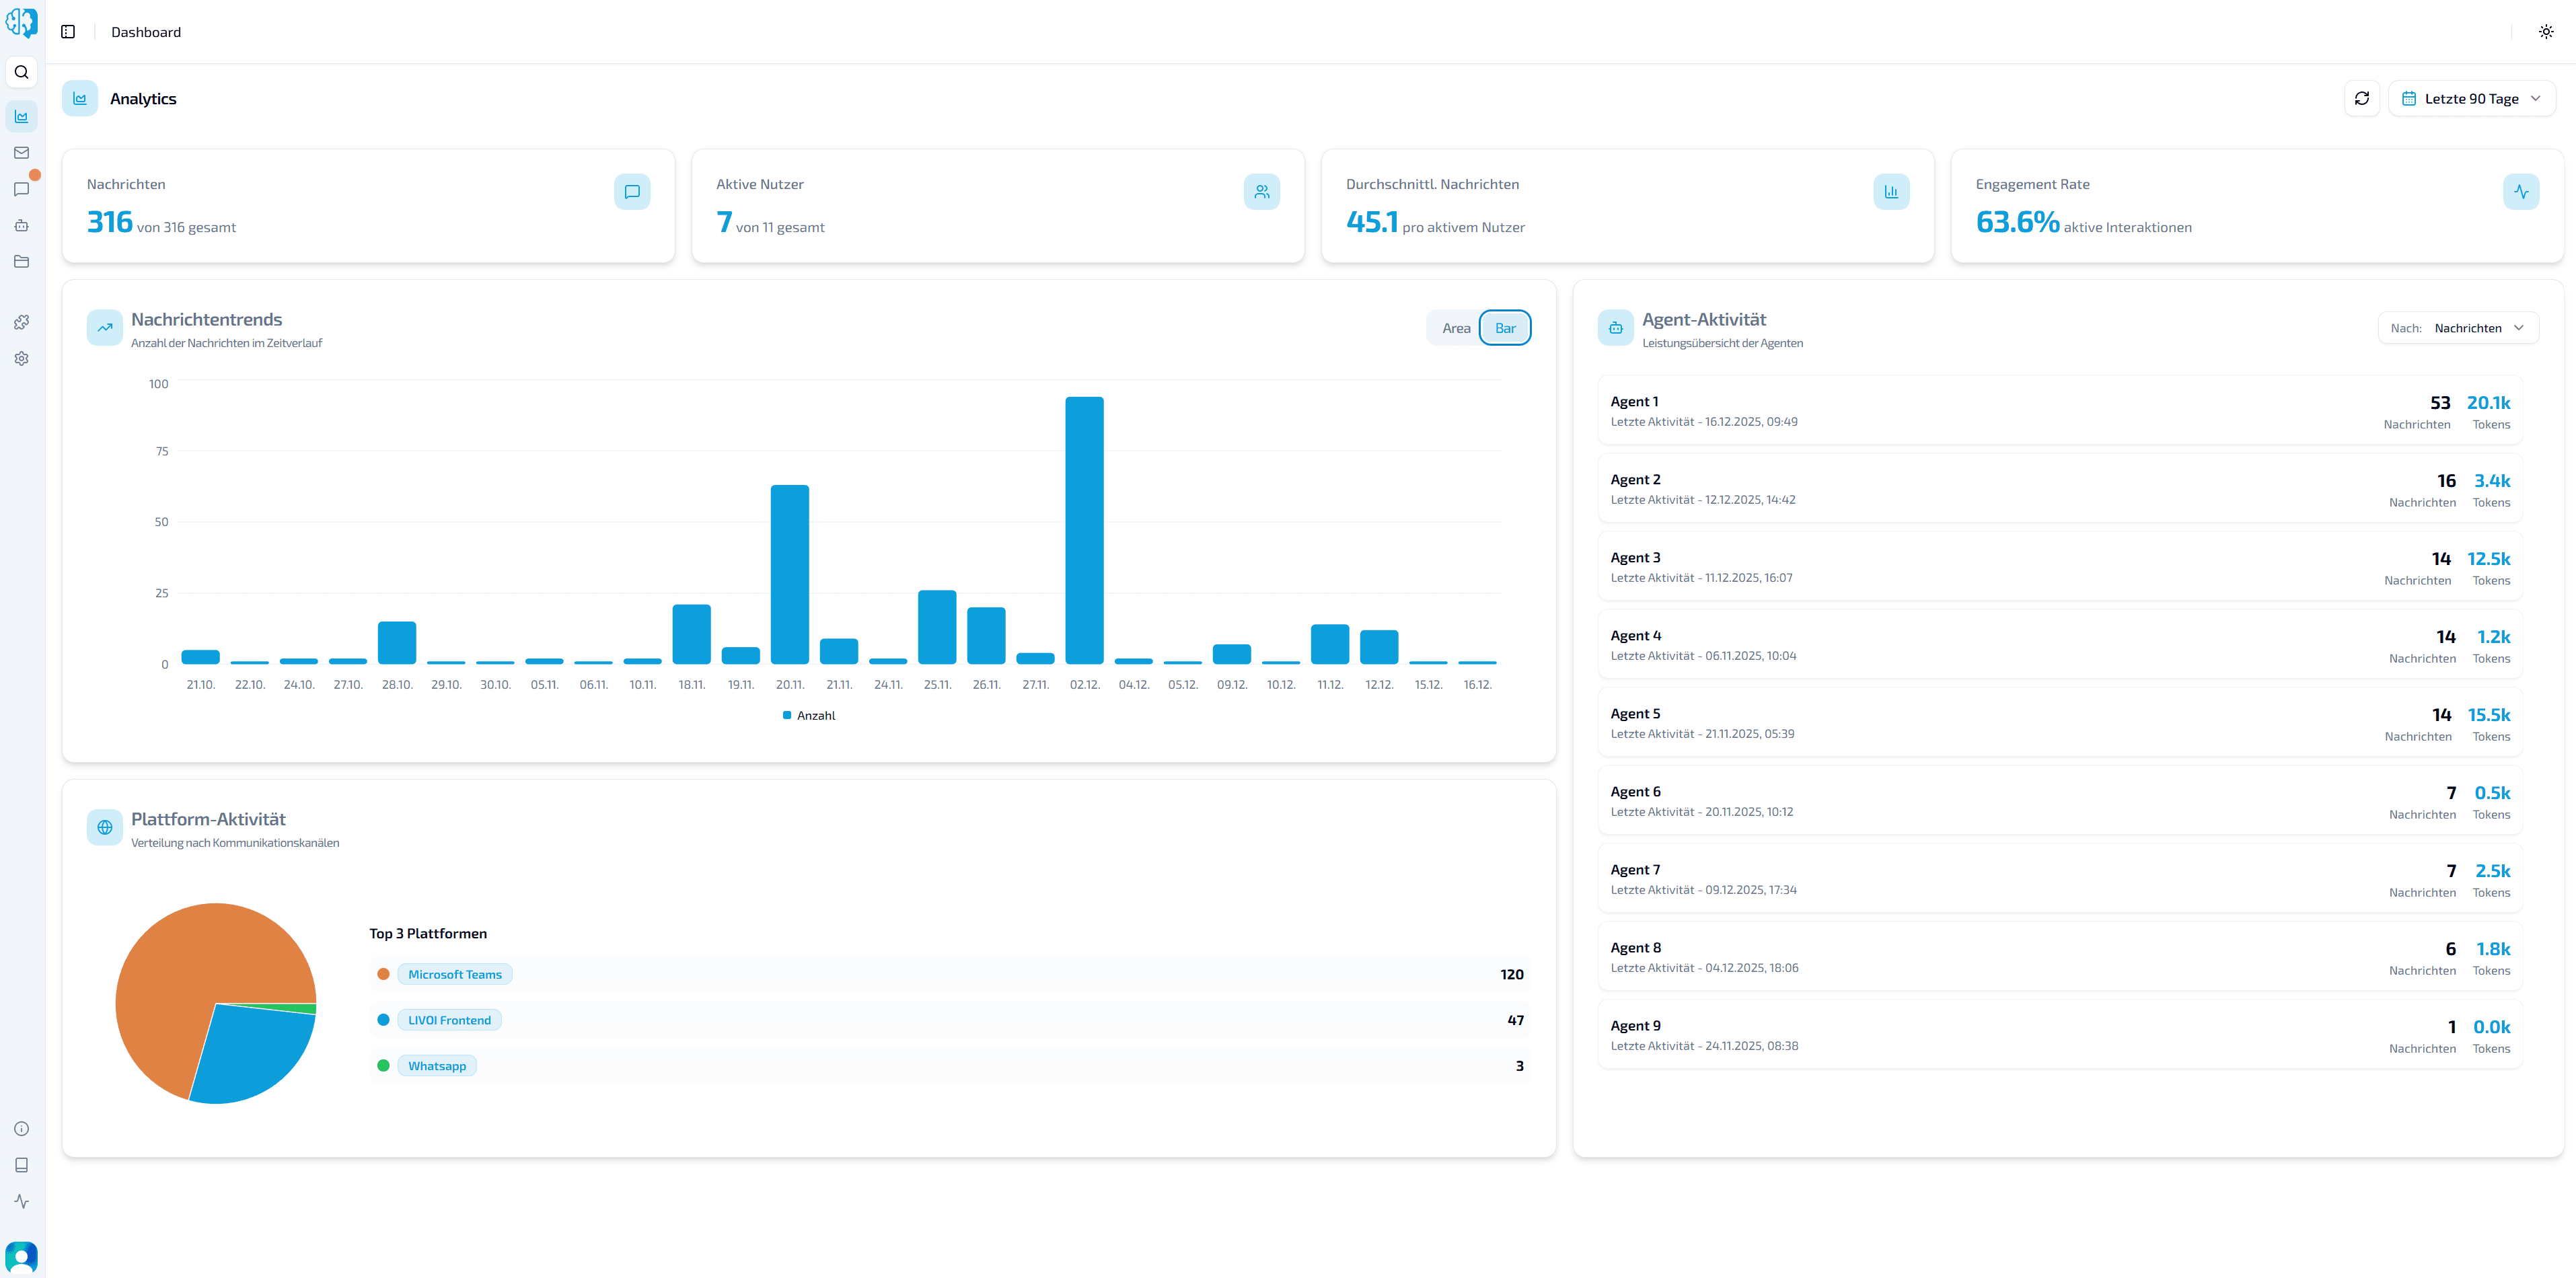The height and width of the screenshot is (1278, 2576).
Task: Select the Microsoft Teams platform badge
Action: (x=455, y=973)
